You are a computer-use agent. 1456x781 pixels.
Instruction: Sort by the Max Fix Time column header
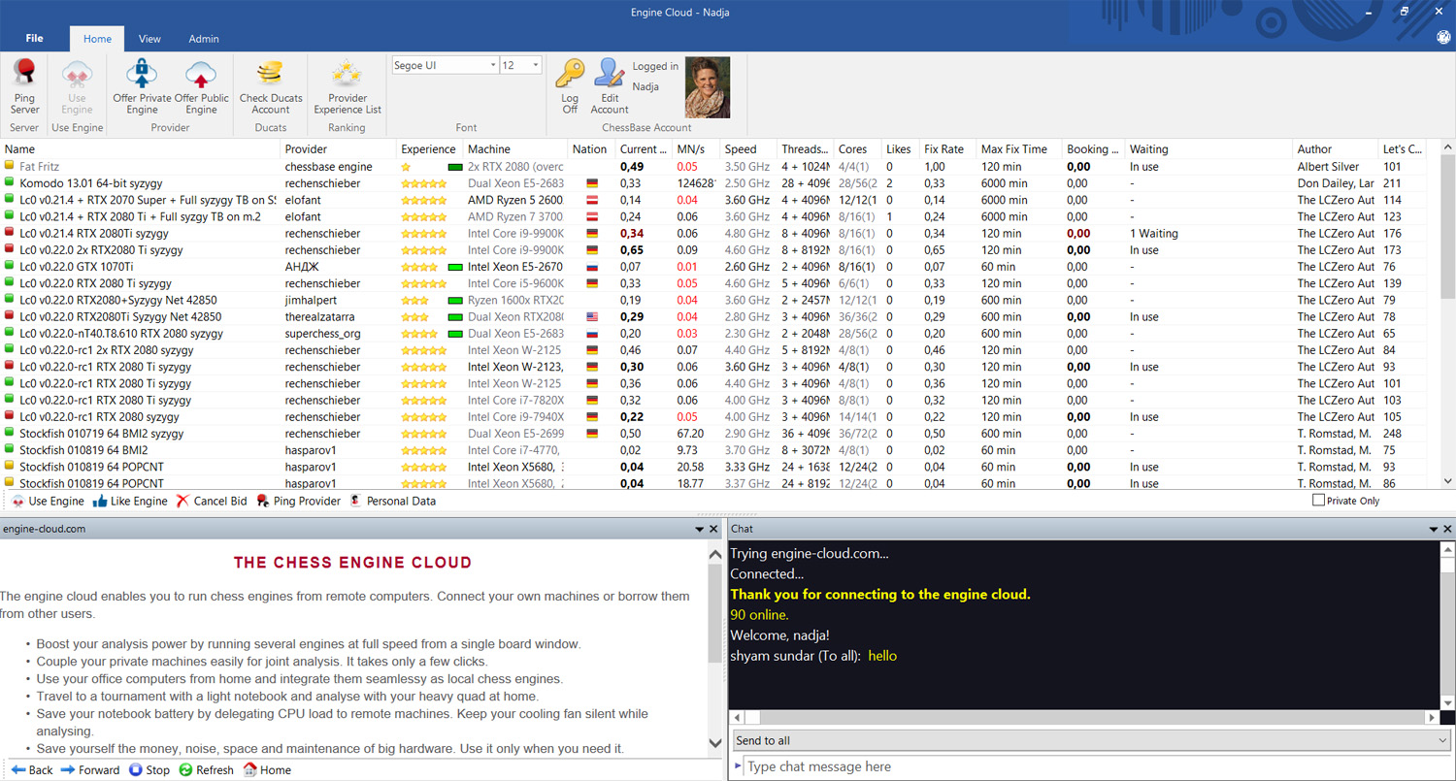[x=1019, y=149]
